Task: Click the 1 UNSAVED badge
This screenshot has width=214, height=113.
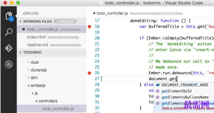Action: 65,21
